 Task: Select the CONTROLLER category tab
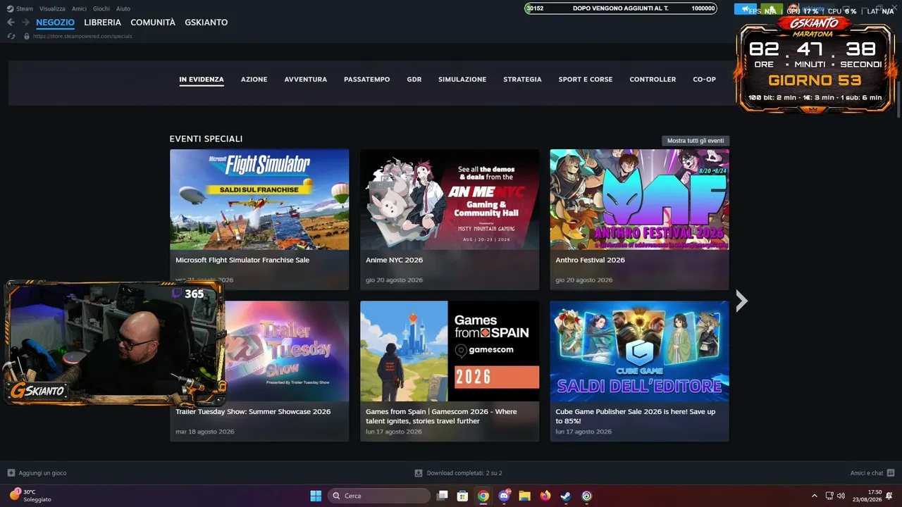tap(653, 80)
